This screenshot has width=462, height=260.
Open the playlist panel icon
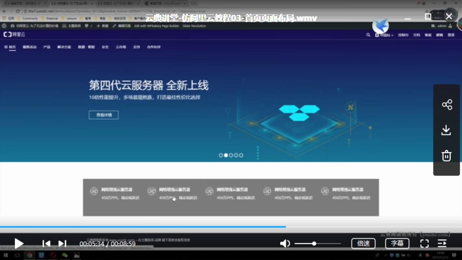442,244
